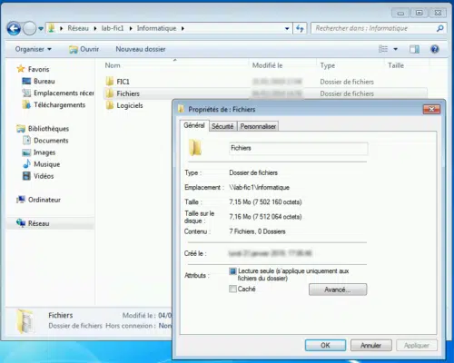Open the Organiser menu
The height and width of the screenshot is (363, 454).
coord(34,49)
